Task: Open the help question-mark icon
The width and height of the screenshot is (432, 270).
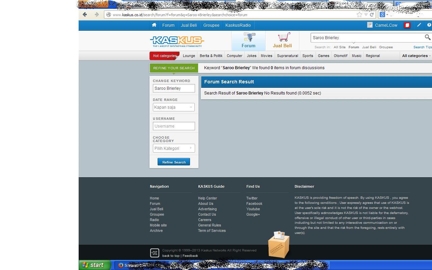Action: pyautogui.click(x=429, y=25)
